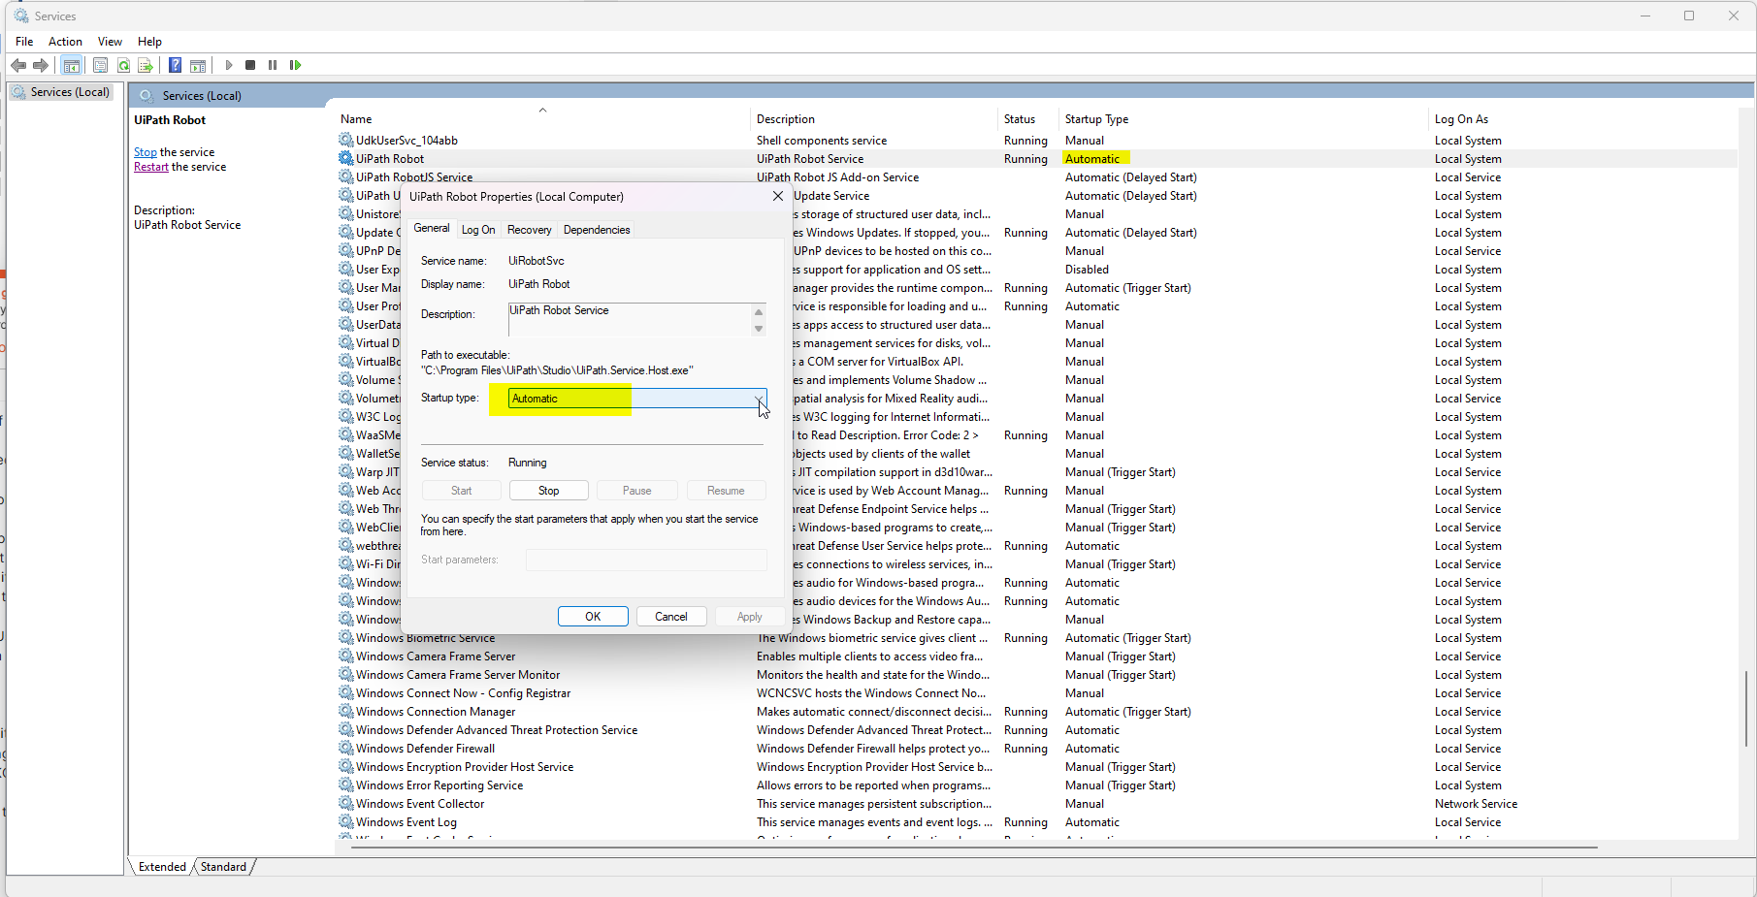The image size is (1757, 897).
Task: Click inside the Description text box in dialog
Action: coord(630,319)
